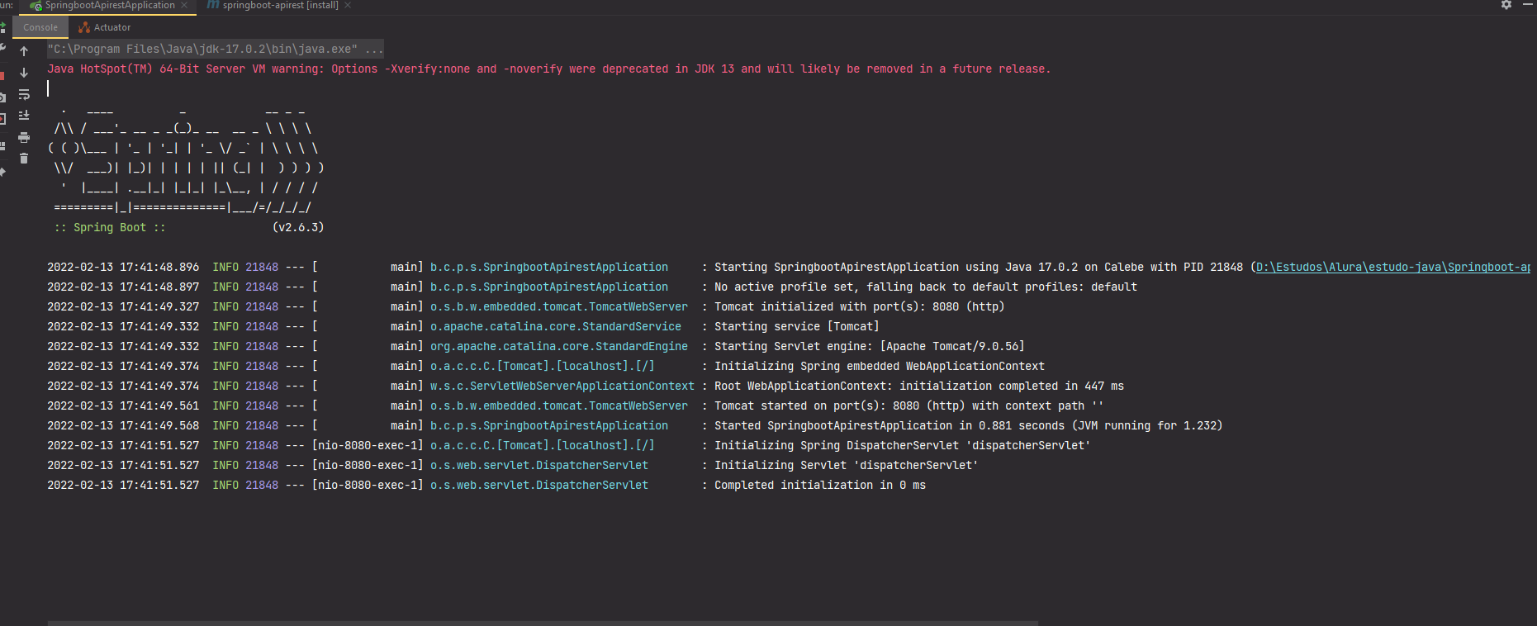
Task: Stop the running application red square
Action: (x=2, y=76)
